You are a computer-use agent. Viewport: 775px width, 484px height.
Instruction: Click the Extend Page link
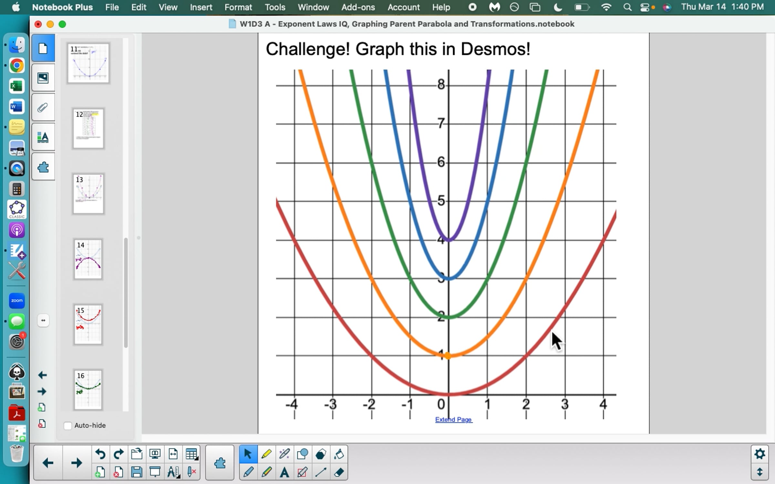[453, 419]
